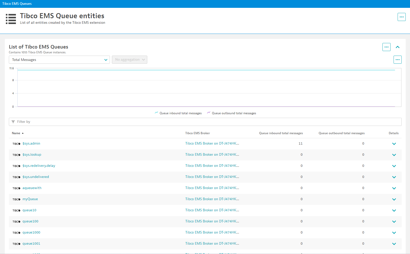Open broker link in $sys.redelivery.delay row

point(212,166)
